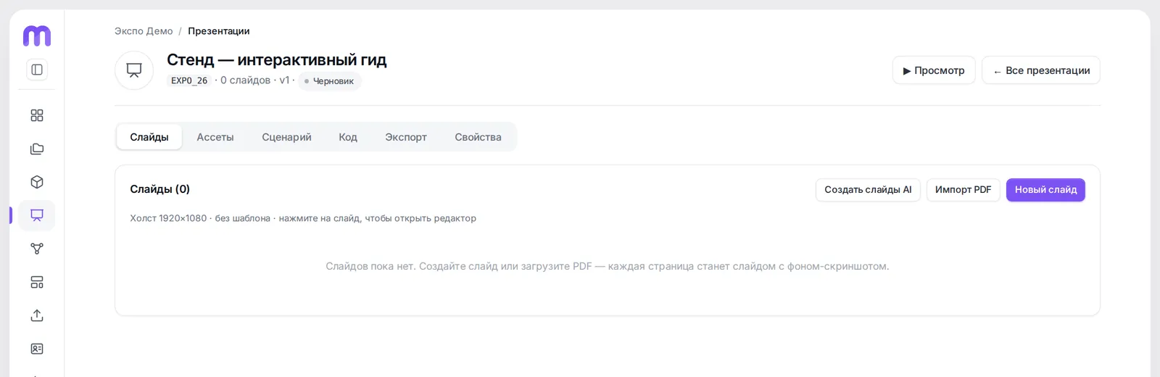Open Экспо Демо breadcrumb link
Viewport: 1160px width, 377px height.
[144, 31]
